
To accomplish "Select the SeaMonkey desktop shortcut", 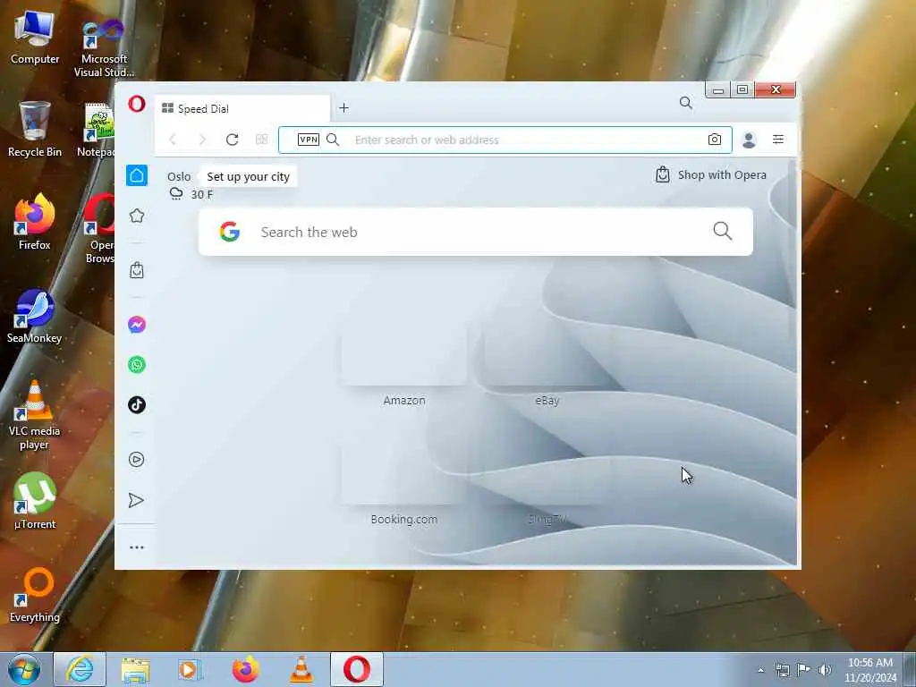I will click(x=35, y=316).
